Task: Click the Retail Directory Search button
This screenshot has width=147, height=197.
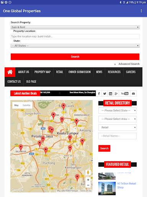Action: coord(104,149)
